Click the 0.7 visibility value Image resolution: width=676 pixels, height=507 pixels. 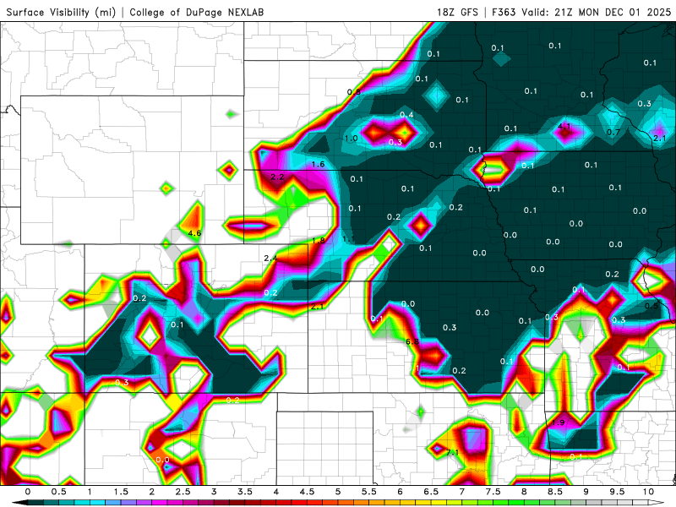(x=613, y=132)
